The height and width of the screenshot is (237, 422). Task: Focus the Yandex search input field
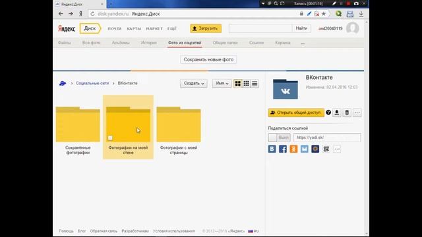pyautogui.click(x=260, y=28)
